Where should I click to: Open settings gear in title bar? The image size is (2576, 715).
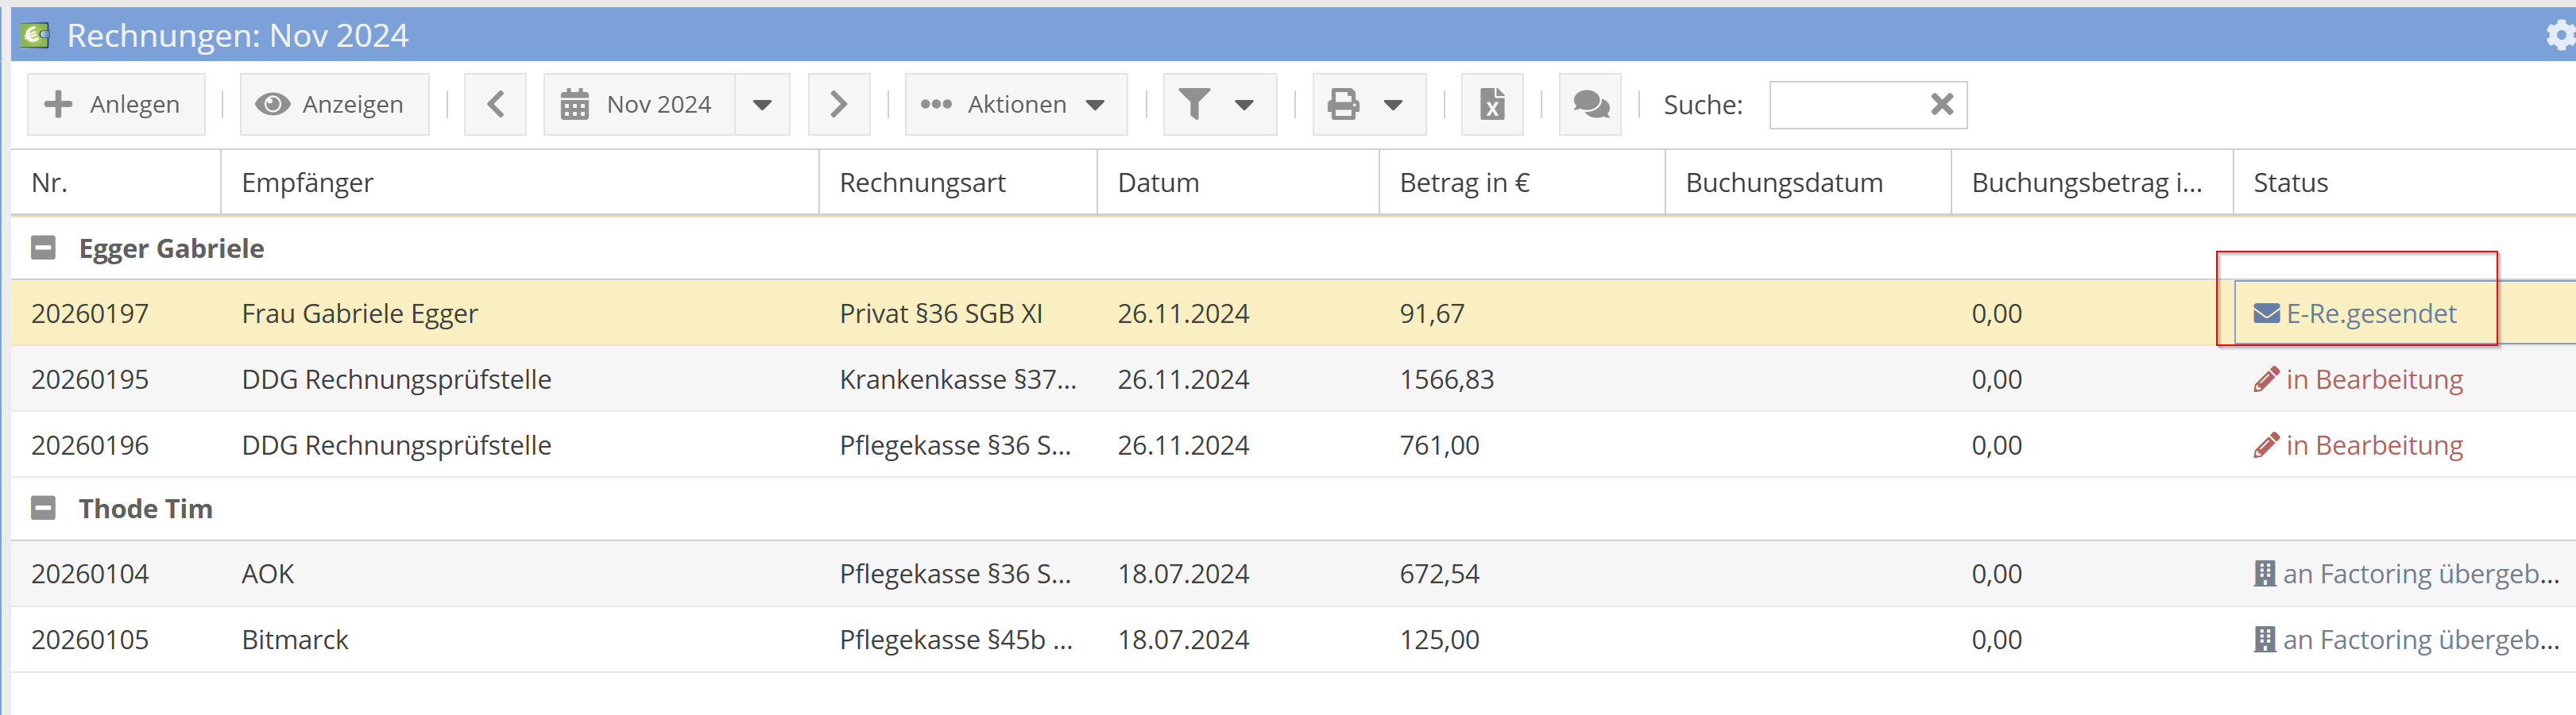(2558, 36)
